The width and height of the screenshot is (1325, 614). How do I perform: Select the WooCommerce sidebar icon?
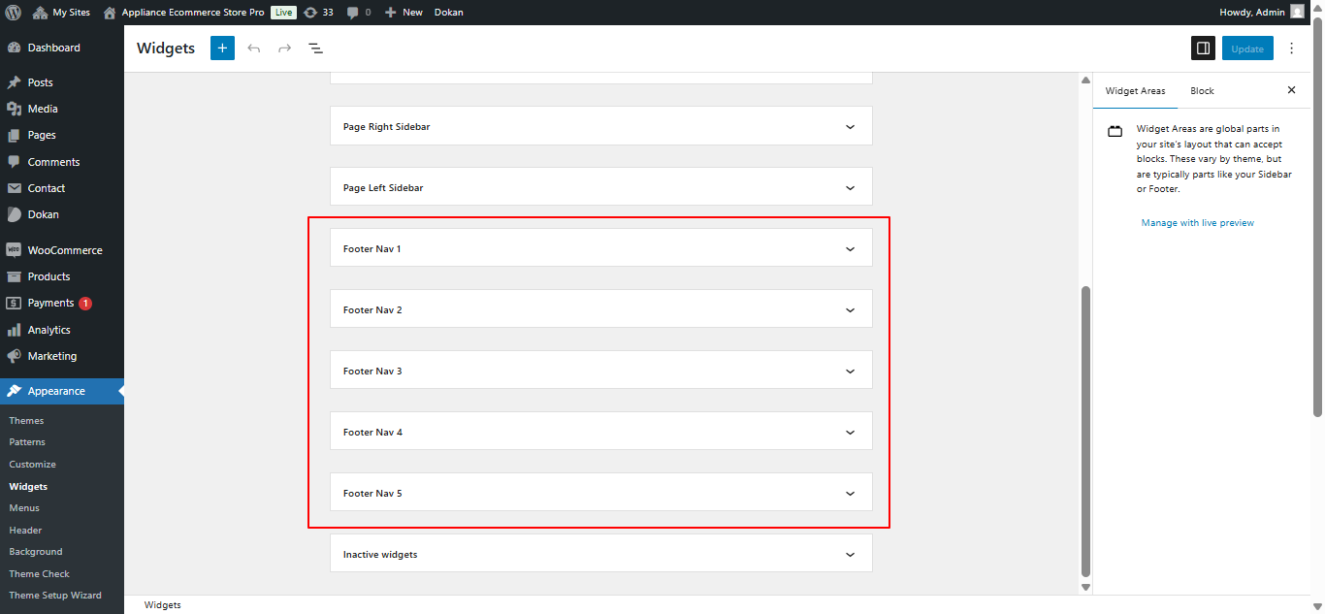[x=14, y=249]
